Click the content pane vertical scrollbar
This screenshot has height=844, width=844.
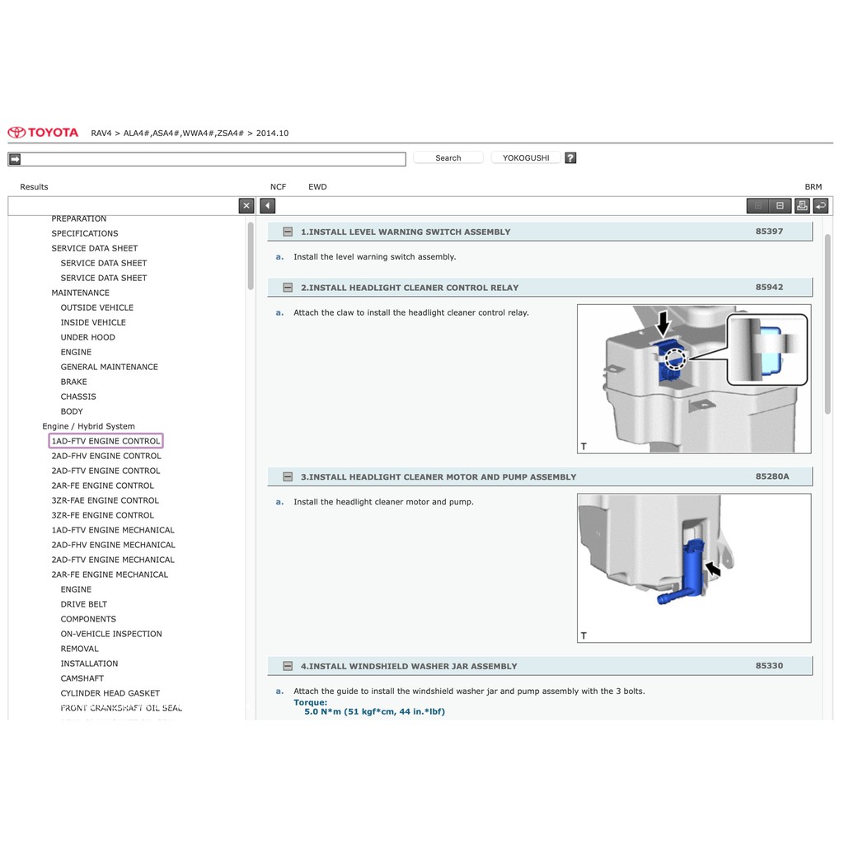(x=828, y=323)
